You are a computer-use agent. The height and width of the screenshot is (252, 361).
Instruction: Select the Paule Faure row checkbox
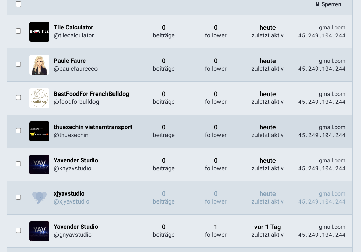click(x=19, y=64)
